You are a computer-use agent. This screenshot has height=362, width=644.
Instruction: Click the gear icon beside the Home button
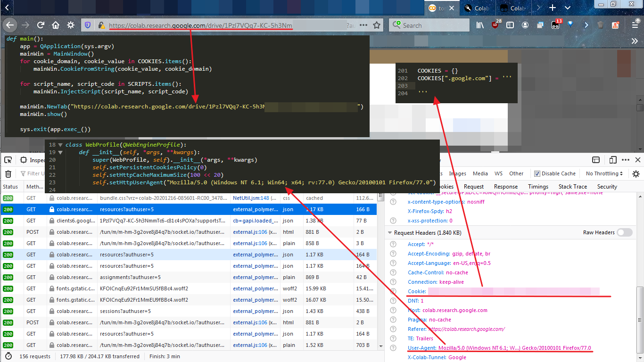point(71,25)
